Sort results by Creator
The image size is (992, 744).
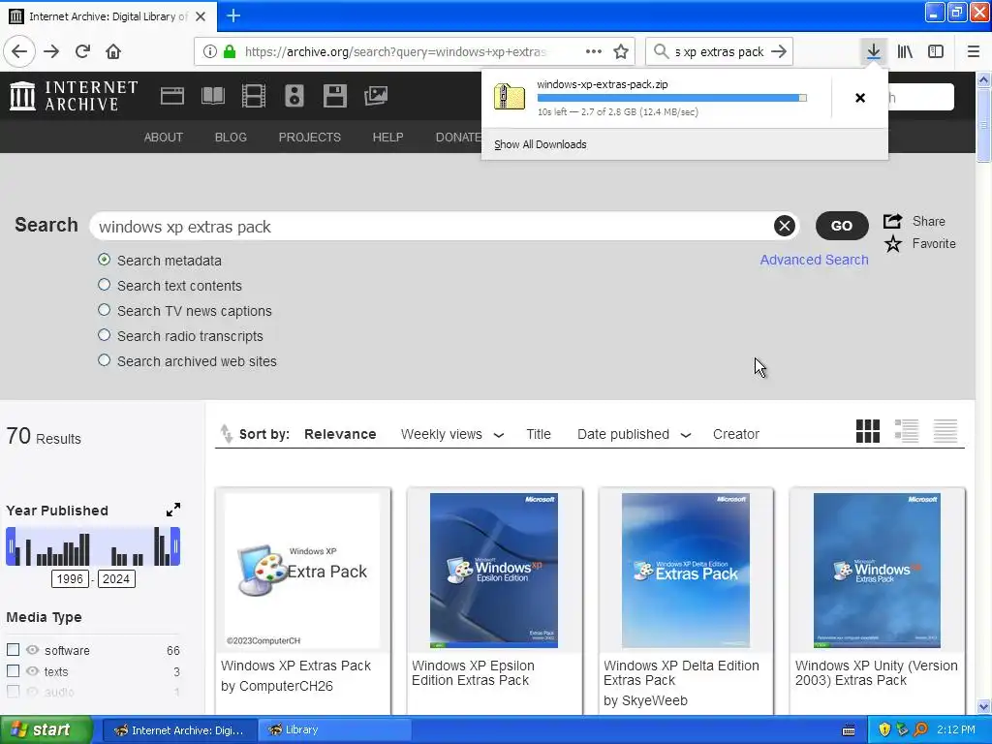coord(736,435)
